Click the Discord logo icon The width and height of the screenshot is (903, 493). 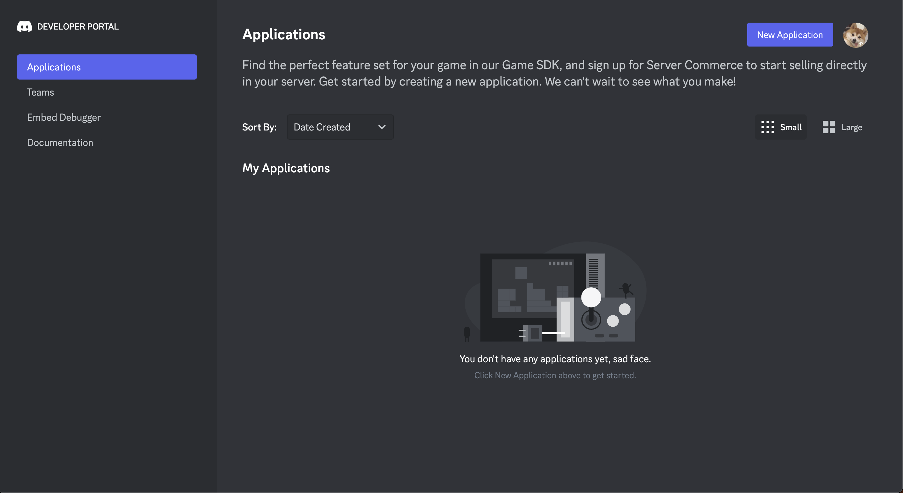tap(25, 27)
